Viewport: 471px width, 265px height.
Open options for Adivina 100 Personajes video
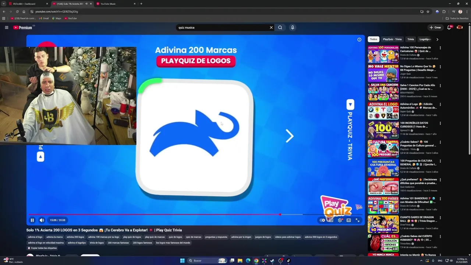click(440, 48)
